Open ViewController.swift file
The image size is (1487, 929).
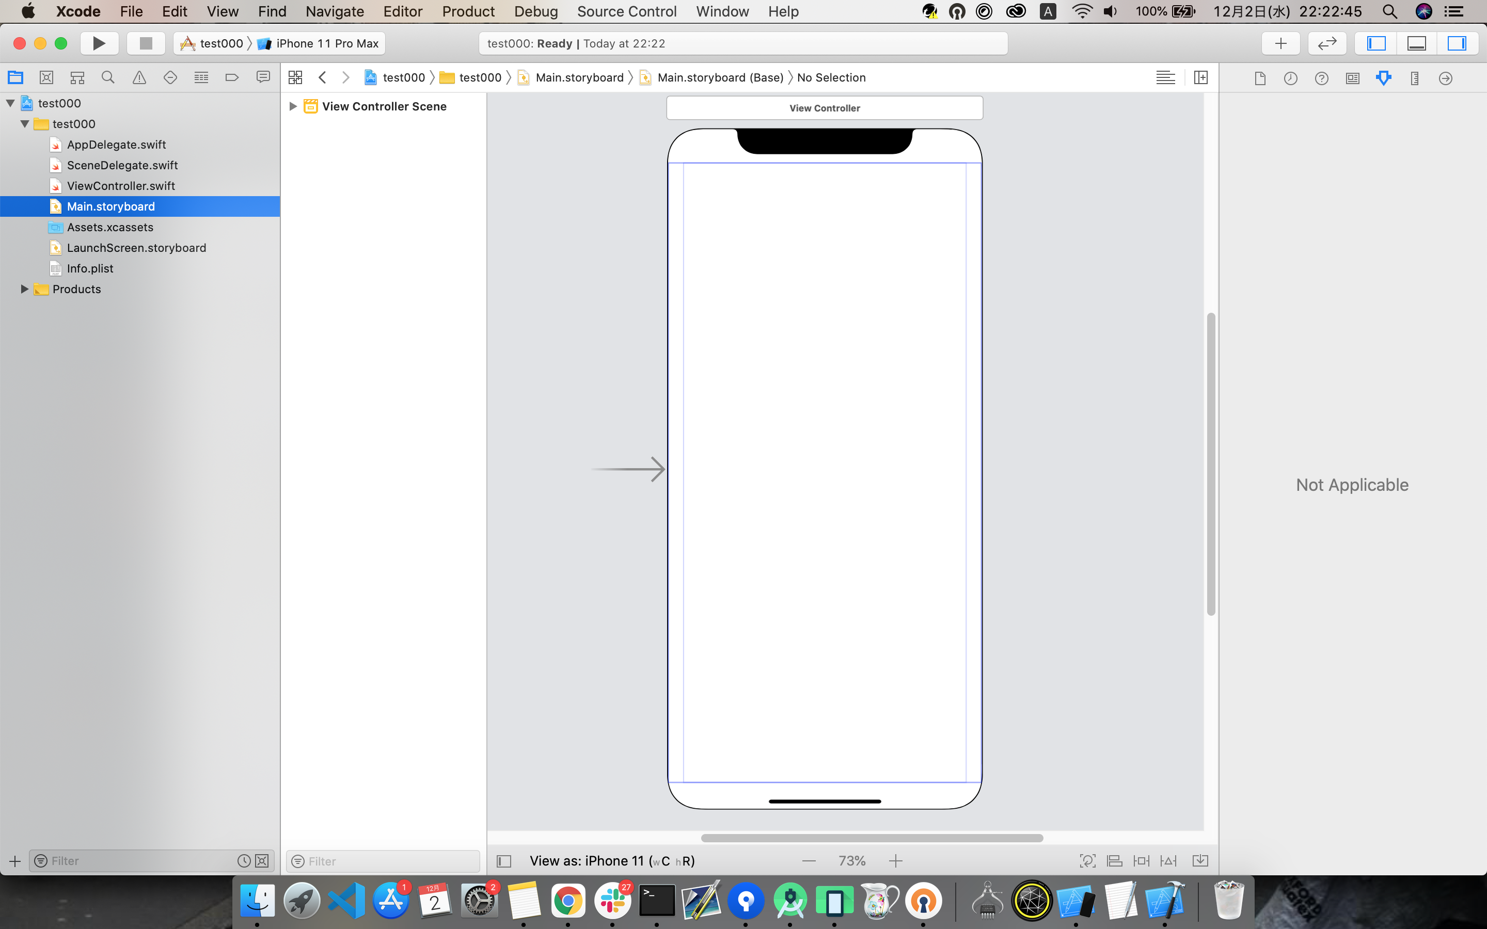(x=121, y=186)
